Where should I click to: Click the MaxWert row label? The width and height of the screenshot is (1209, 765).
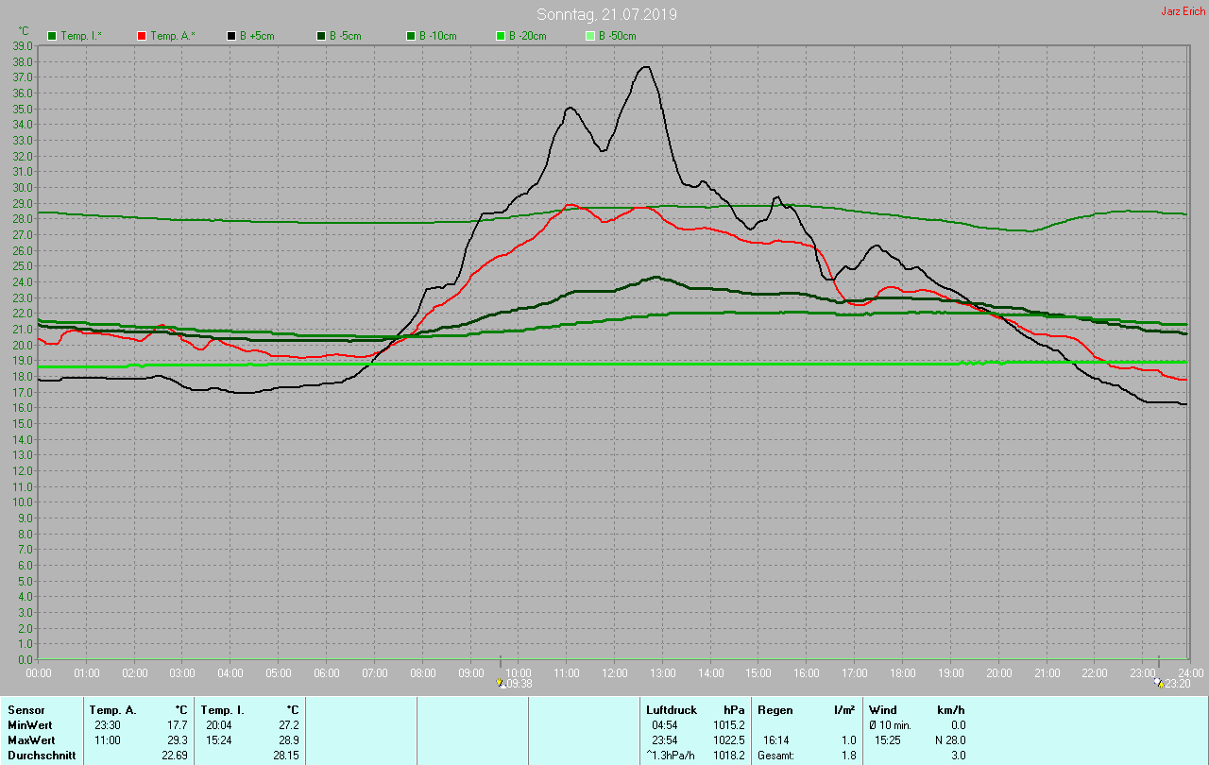[30, 740]
